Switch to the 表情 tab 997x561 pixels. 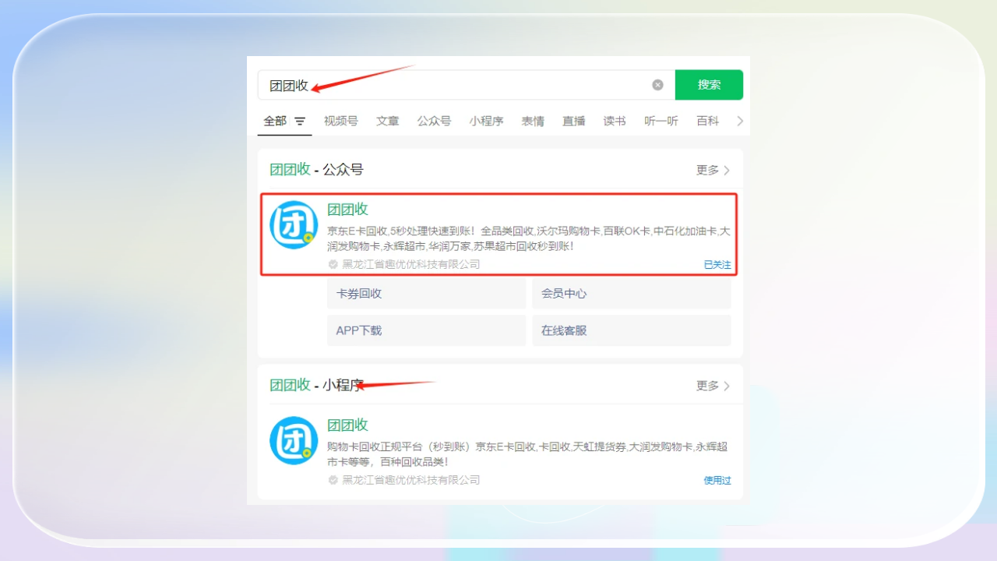coord(533,122)
